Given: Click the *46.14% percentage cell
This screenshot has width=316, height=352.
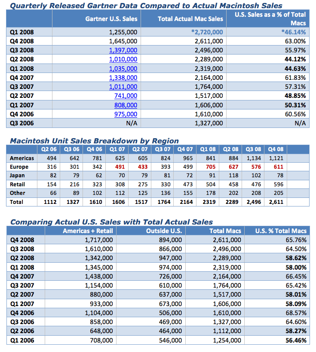Looking at the screenshot, I should click(x=294, y=32).
